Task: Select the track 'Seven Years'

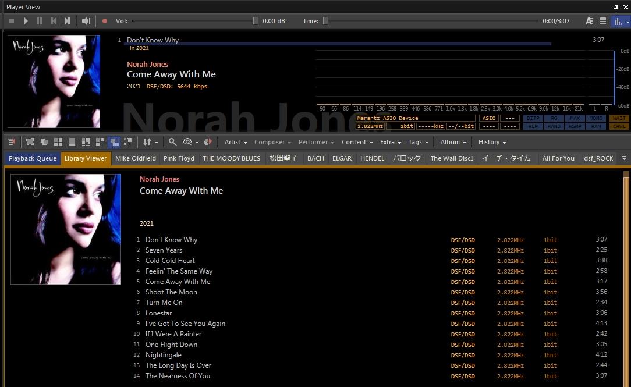Action: click(164, 250)
